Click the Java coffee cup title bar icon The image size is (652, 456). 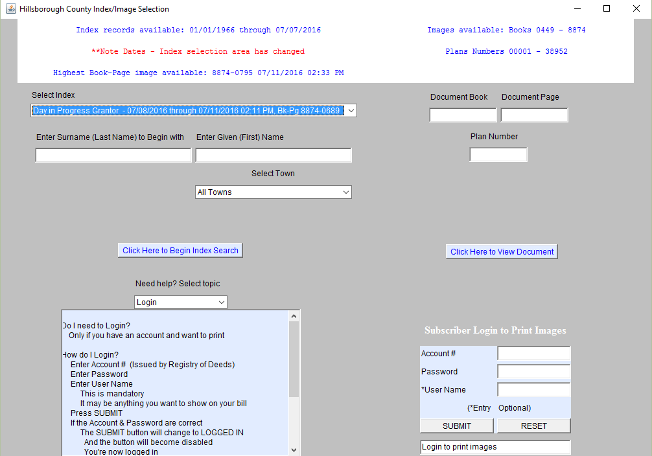(x=10, y=8)
